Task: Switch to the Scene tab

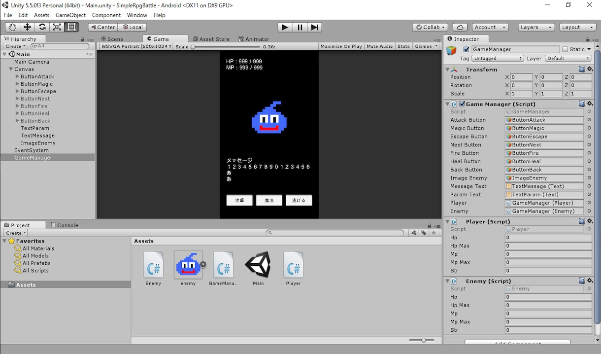Action: [x=112, y=39]
